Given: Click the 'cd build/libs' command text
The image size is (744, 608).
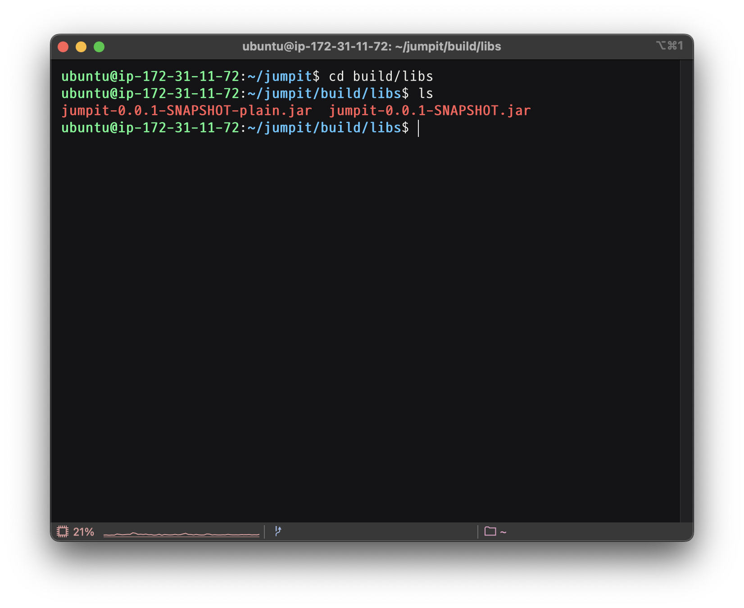Looking at the screenshot, I should pos(381,77).
